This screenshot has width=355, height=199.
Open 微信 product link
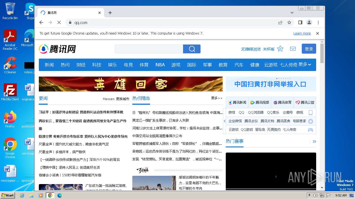click(x=232, y=112)
